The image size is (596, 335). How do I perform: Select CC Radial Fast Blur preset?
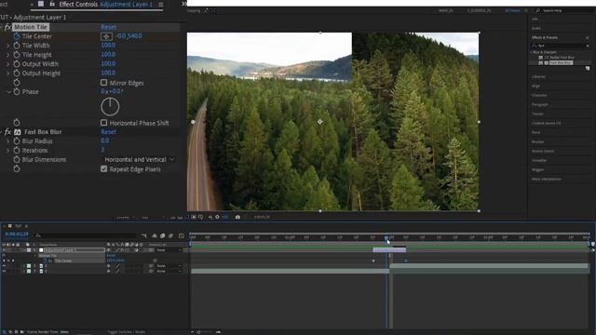[x=559, y=58]
